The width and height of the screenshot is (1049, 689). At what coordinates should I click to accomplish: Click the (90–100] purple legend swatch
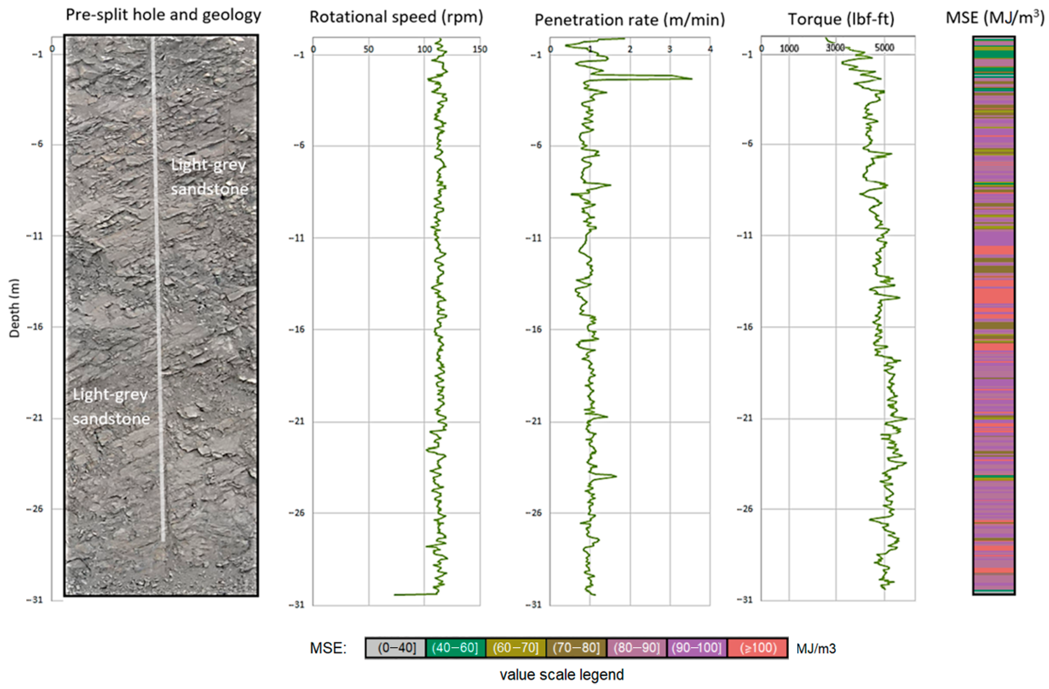point(697,648)
